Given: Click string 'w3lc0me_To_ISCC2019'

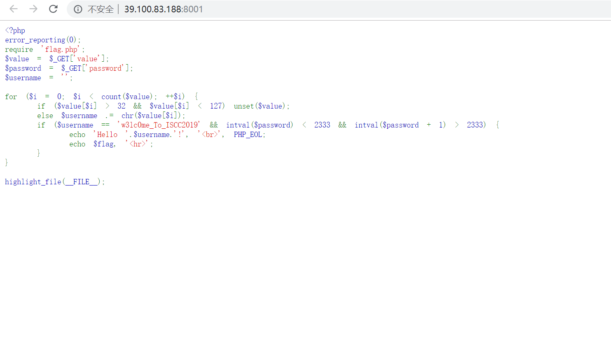Looking at the screenshot, I should tap(160, 125).
